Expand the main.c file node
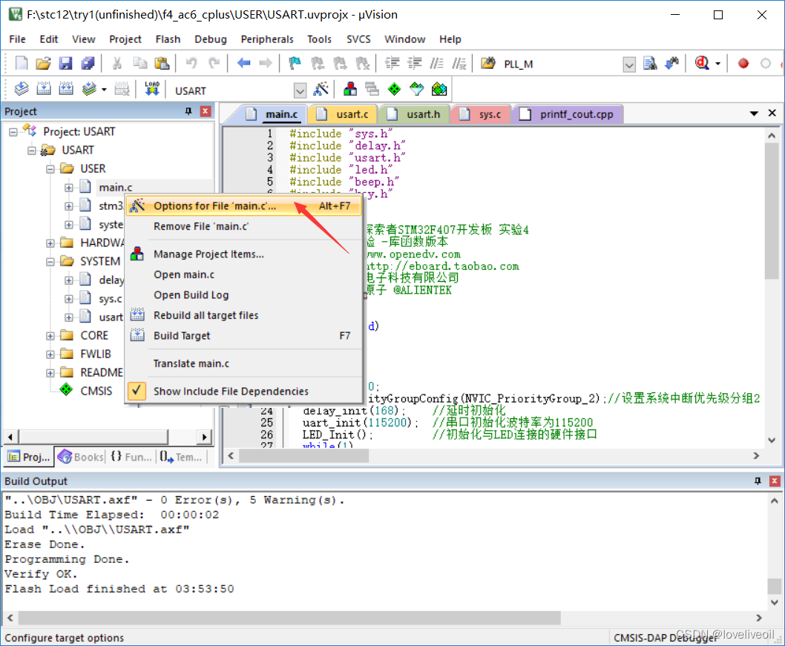Image resolution: width=785 pixels, height=646 pixels. 68,188
